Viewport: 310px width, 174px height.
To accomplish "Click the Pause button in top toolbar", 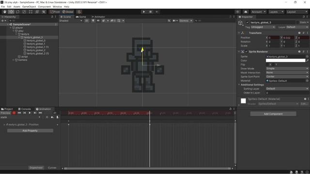I will (150, 12).
